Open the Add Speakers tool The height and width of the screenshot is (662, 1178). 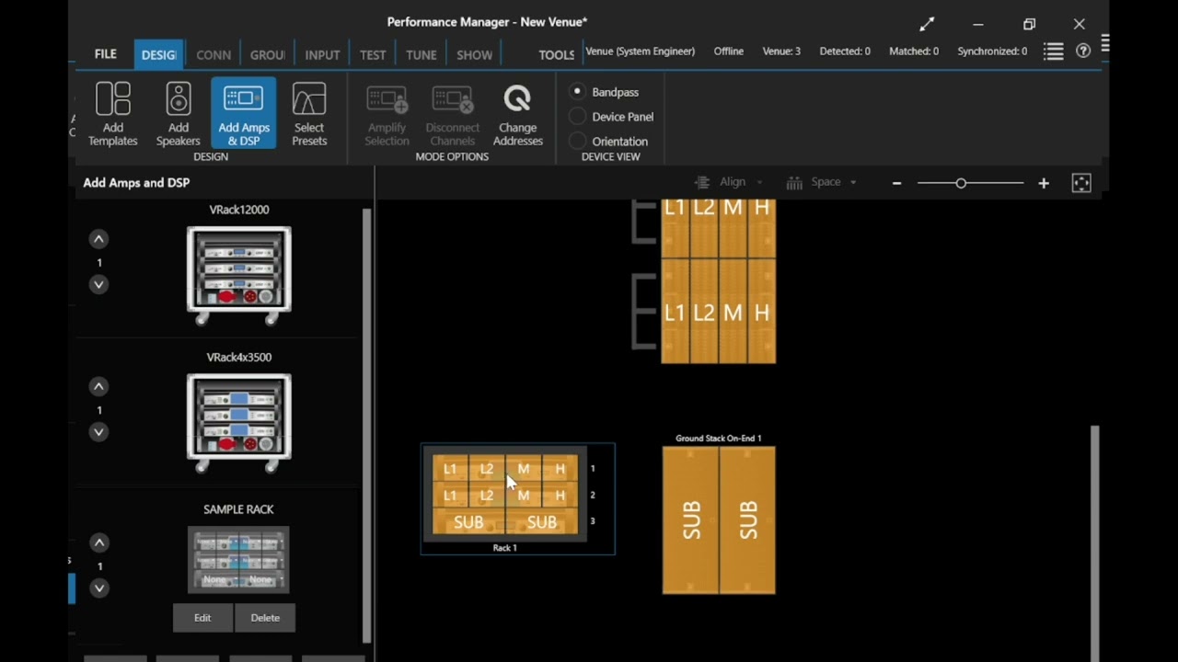point(178,114)
